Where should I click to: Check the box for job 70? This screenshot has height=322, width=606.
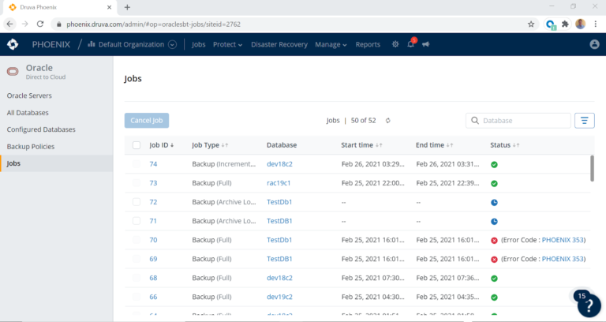pos(137,240)
